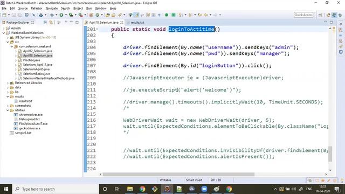The width and height of the screenshot is (345, 194).
Task: Click the Save toolbar icon
Action: (13, 15)
